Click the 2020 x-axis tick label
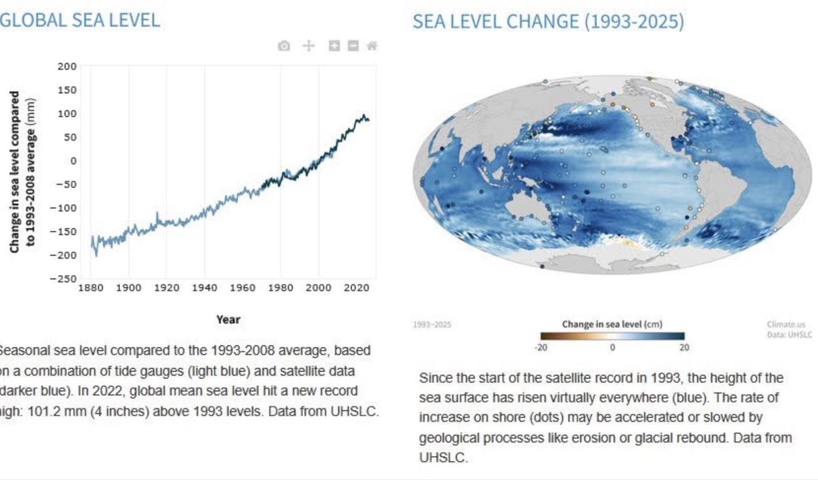Image resolution: width=818 pixels, height=480 pixels. [356, 288]
